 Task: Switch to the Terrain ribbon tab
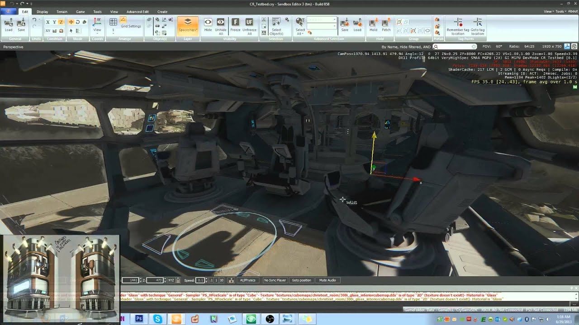[x=62, y=12]
